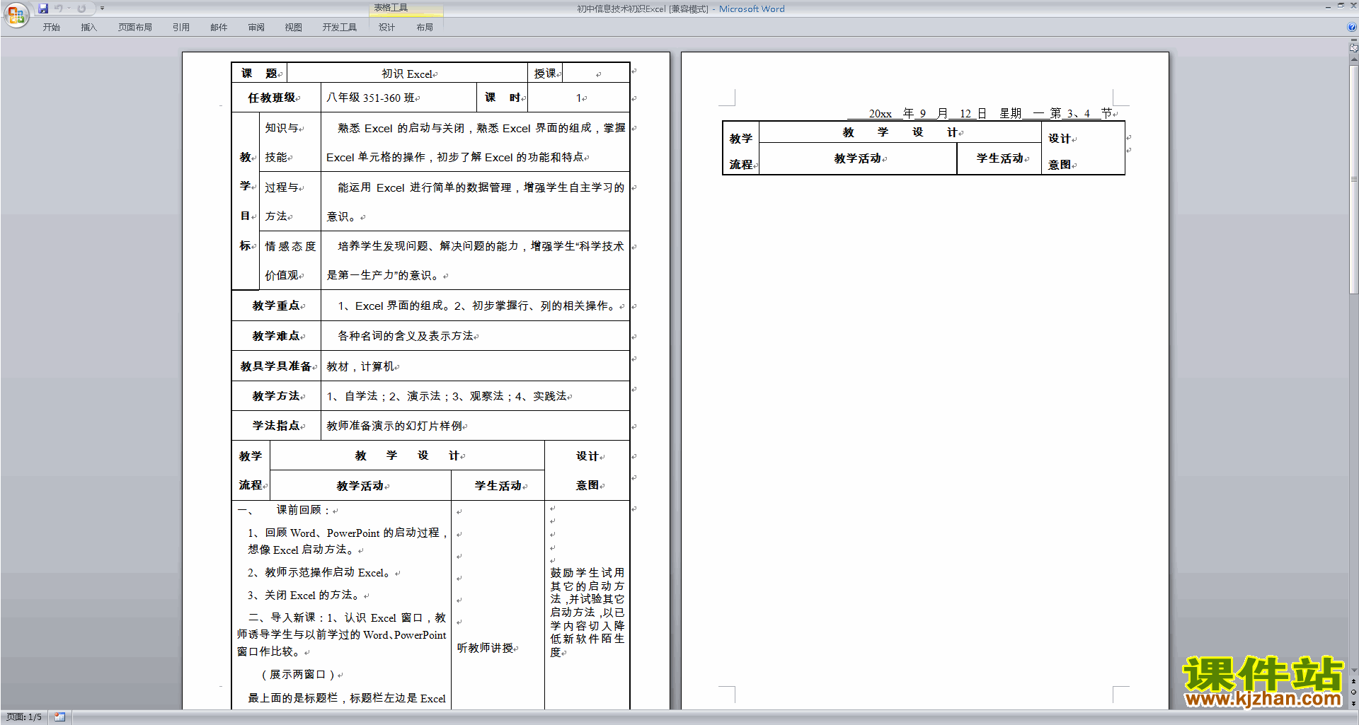
Task: Click the ruler toggle icon above scrollbar
Action: (x=1353, y=48)
